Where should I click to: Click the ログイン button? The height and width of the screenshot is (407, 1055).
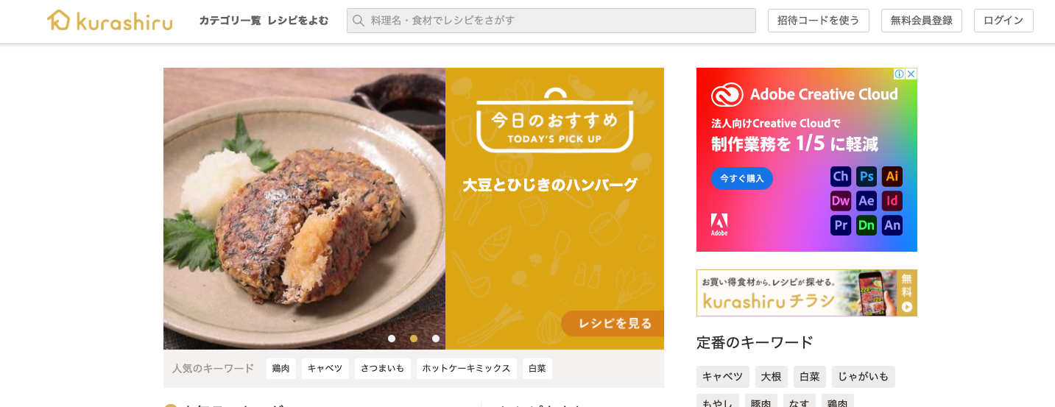point(1003,21)
